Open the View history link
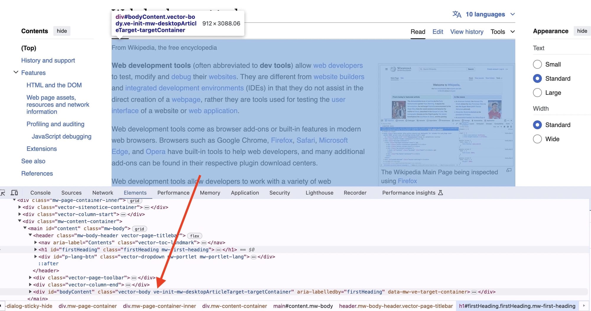Image resolution: width=591 pixels, height=311 pixels. pyautogui.click(x=467, y=32)
